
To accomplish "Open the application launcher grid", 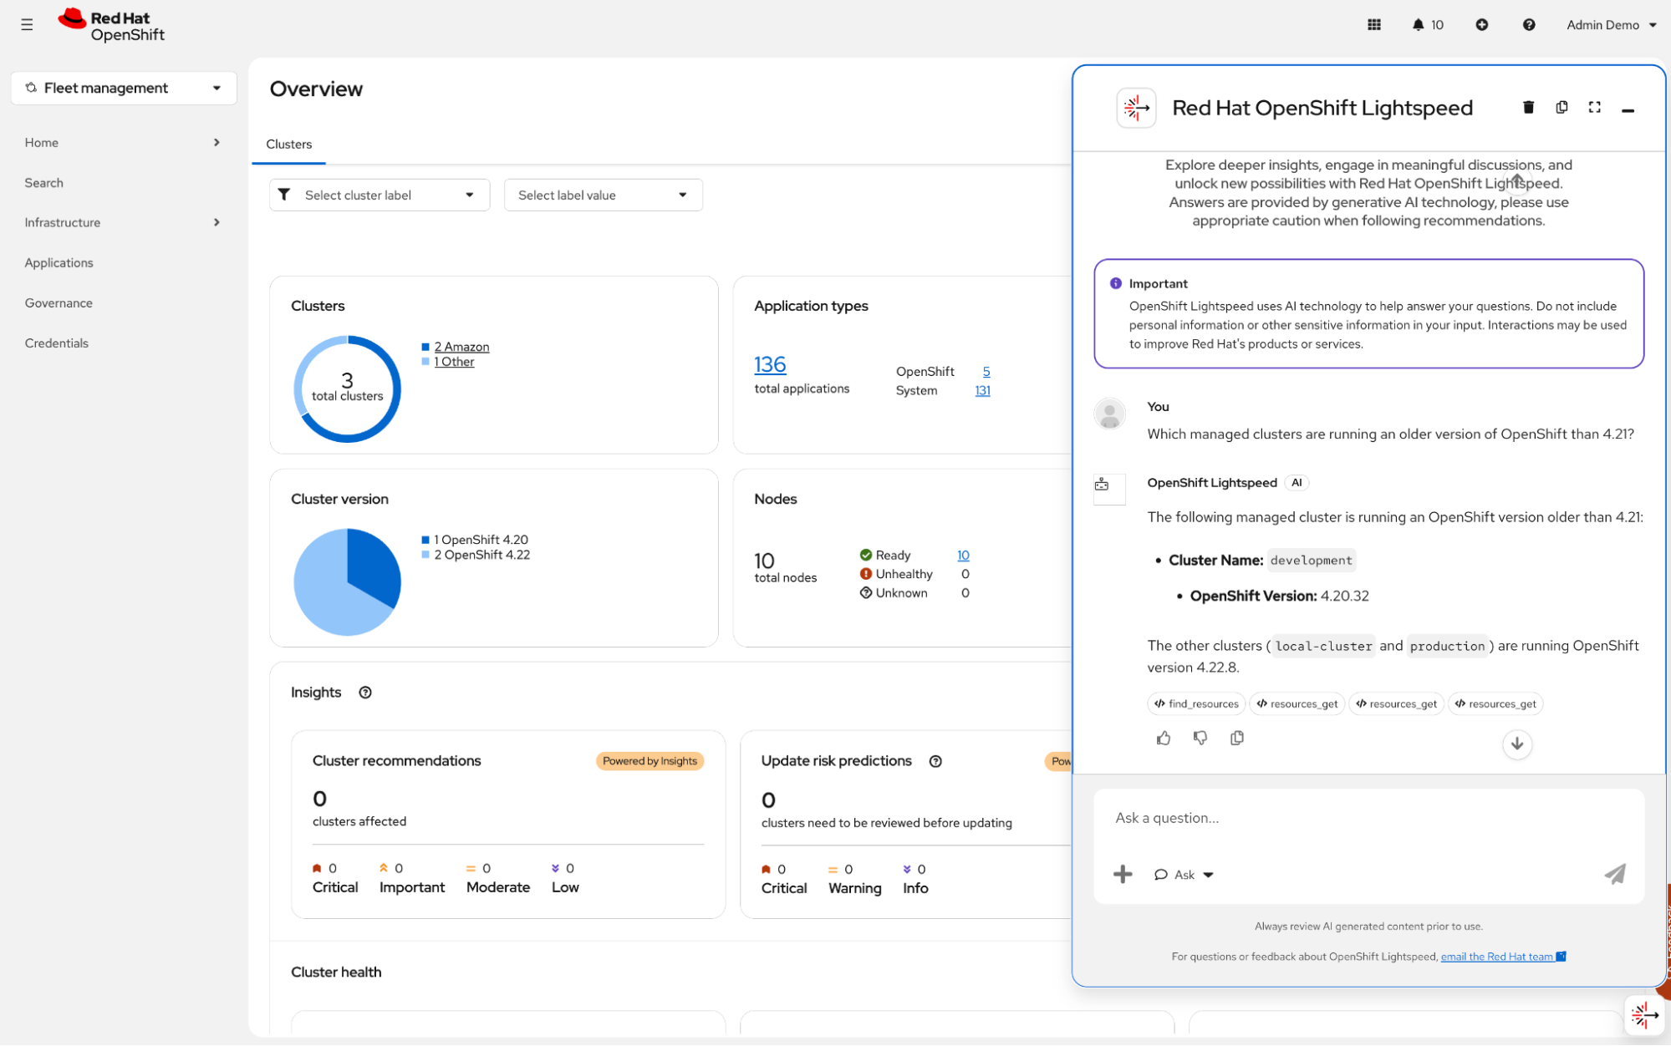I will click(x=1374, y=25).
